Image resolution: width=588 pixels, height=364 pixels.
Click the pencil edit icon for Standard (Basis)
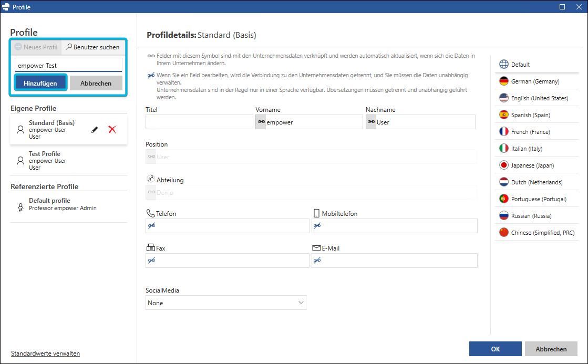(x=95, y=130)
